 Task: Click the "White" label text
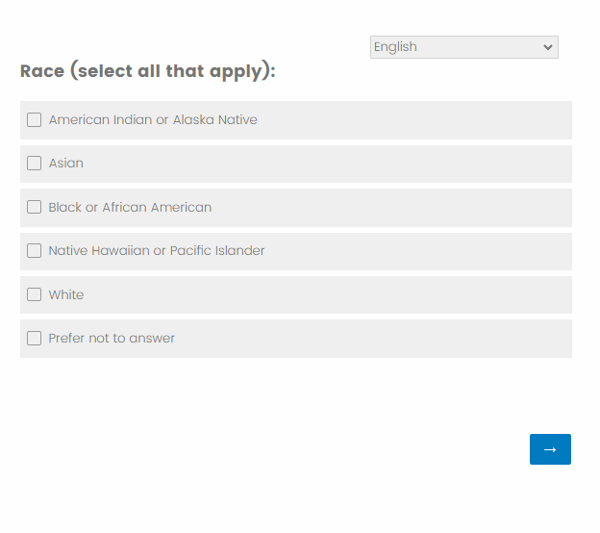66,294
